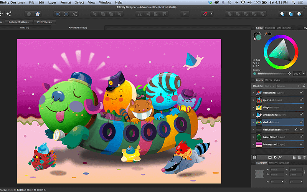307x192 pixels.
Task: Click the no-colour (none) icon
Action: point(254,39)
